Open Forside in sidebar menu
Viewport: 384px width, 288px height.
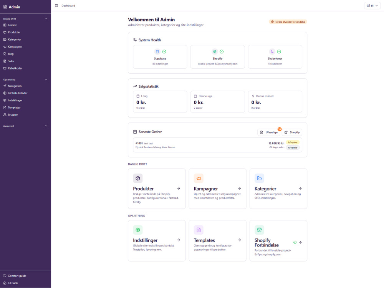pos(25,25)
